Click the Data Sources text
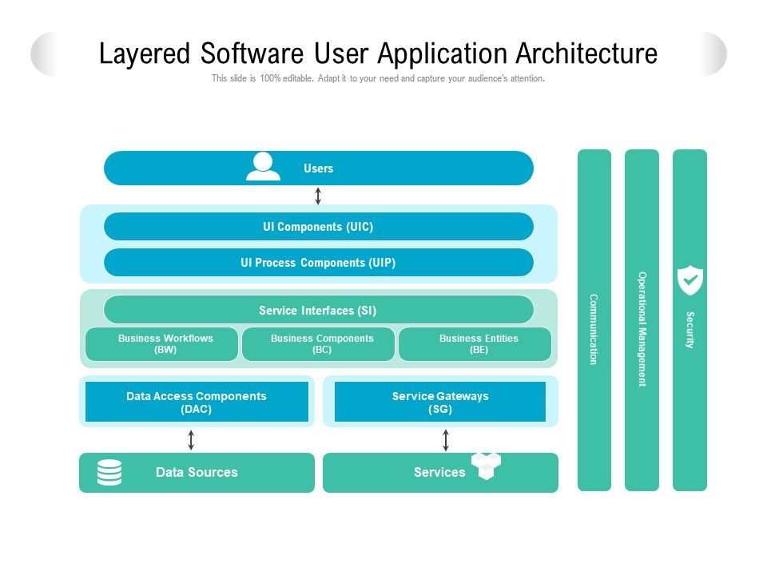This screenshot has width=767, height=575. point(197,472)
